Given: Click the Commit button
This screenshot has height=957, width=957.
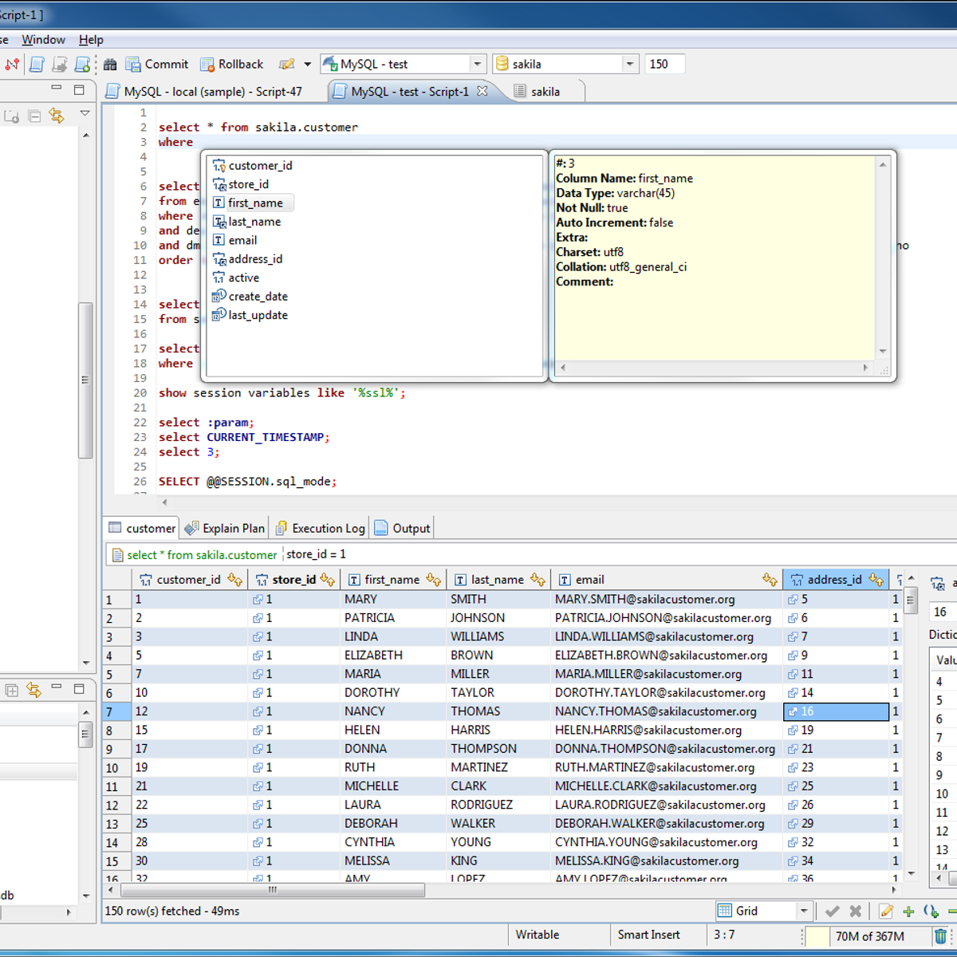Looking at the screenshot, I should [157, 65].
